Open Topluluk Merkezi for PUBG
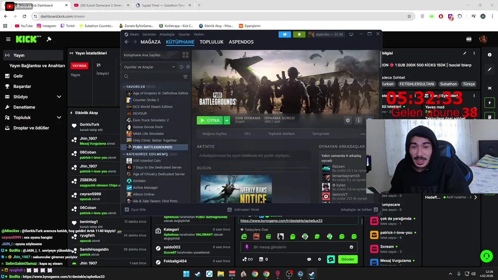498x280 pixels. (281, 134)
